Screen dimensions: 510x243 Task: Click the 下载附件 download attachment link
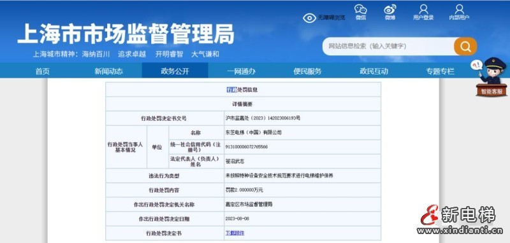235,233
